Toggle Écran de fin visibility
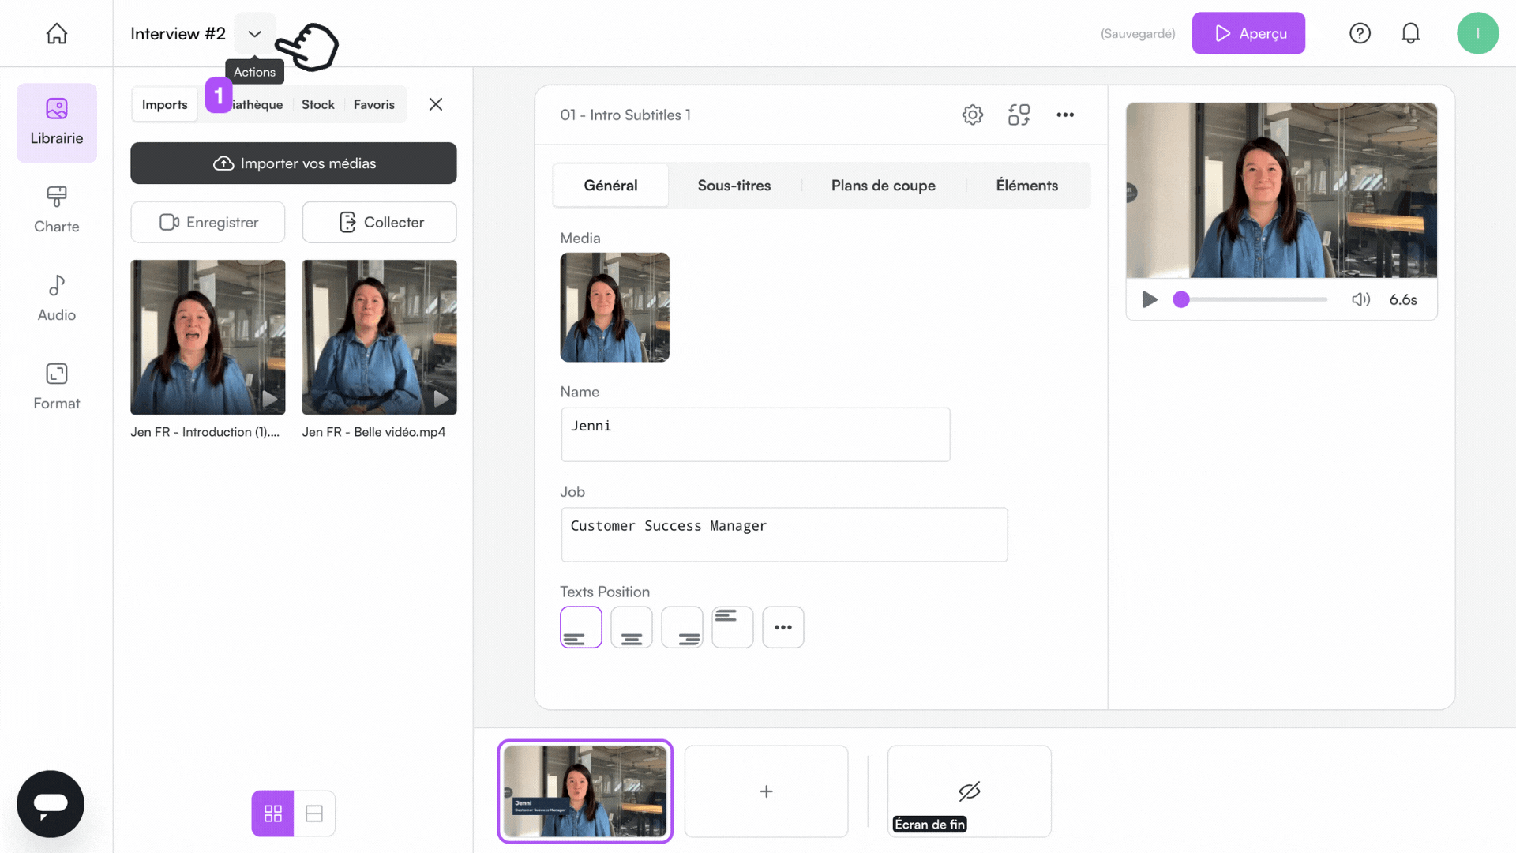Image resolution: width=1516 pixels, height=853 pixels. (x=969, y=791)
